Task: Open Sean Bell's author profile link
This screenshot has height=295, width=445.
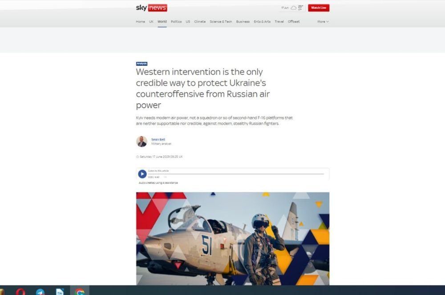Action: [158, 139]
